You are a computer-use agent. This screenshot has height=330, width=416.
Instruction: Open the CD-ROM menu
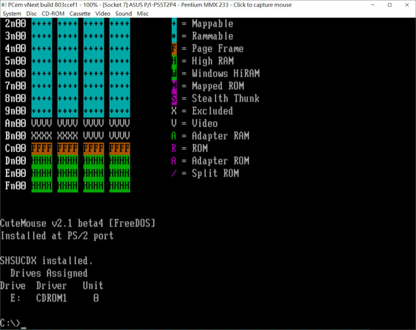(53, 13)
